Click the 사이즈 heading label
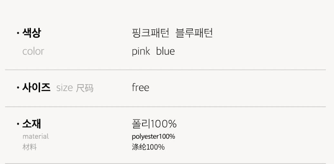Image resolution: width=334 pixels, height=164 pixels. pos(36,87)
